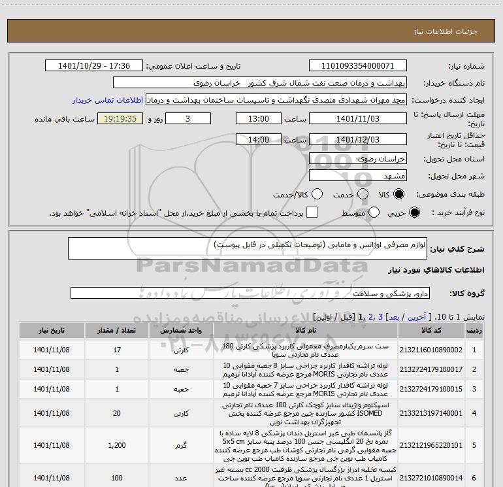Viewport: 503px width, 487px height.
Task: Click the لوله تراشه سایز 7 item name
Action: (x=306, y=390)
